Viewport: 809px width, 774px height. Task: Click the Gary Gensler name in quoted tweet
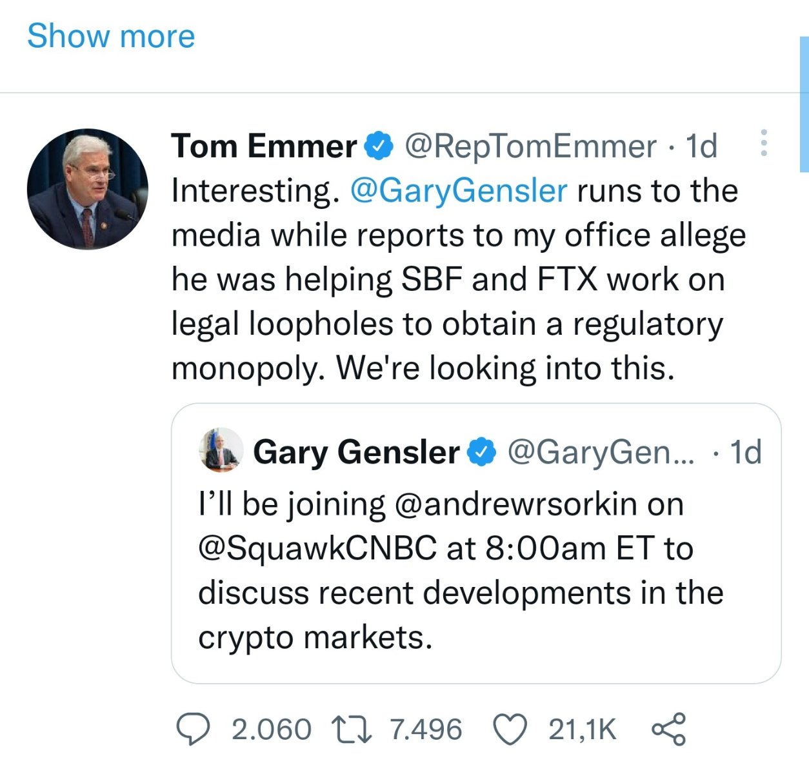point(356,451)
